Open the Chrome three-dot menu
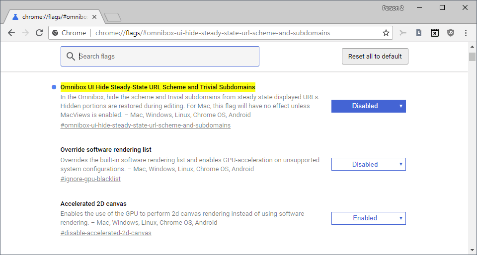 tap(466, 33)
